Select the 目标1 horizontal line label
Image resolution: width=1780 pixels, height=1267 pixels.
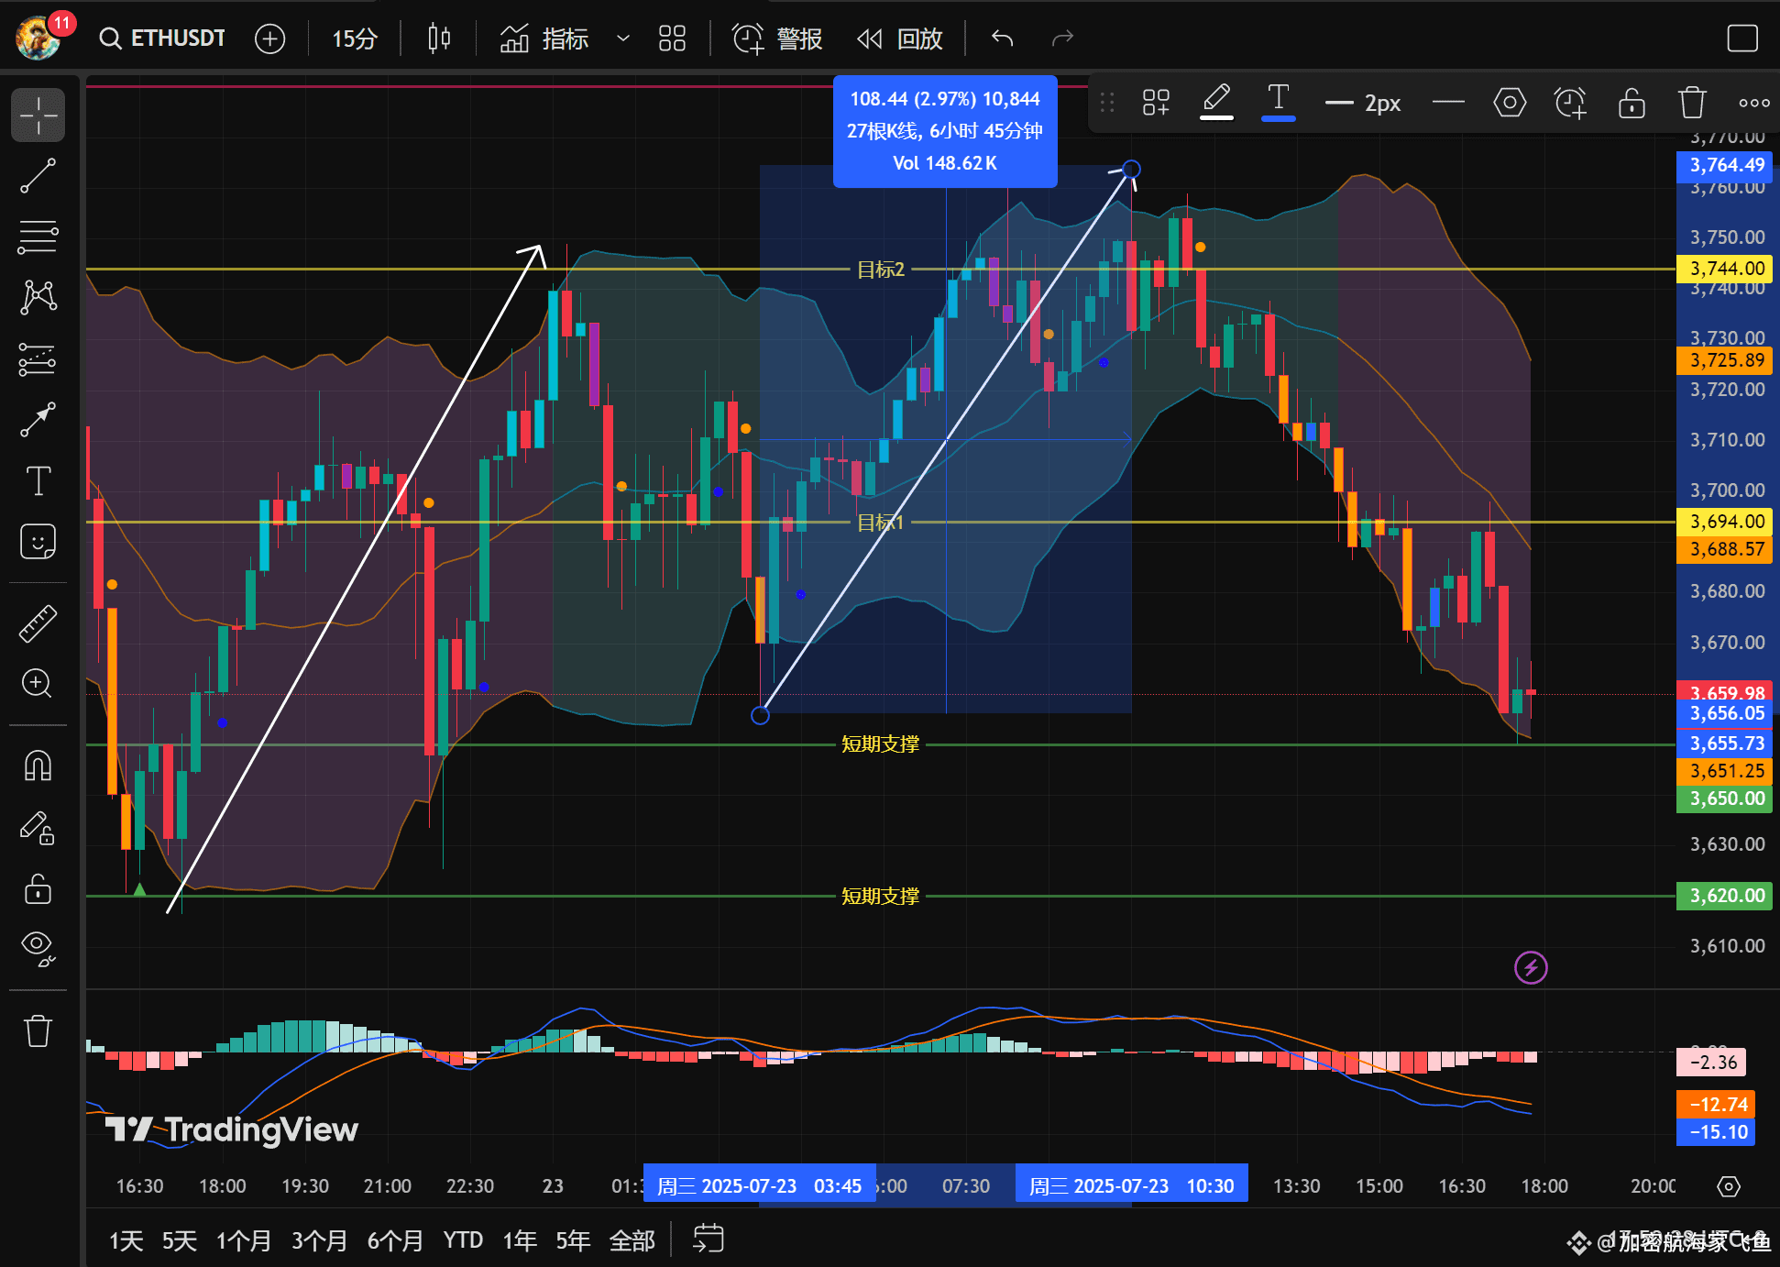point(880,523)
